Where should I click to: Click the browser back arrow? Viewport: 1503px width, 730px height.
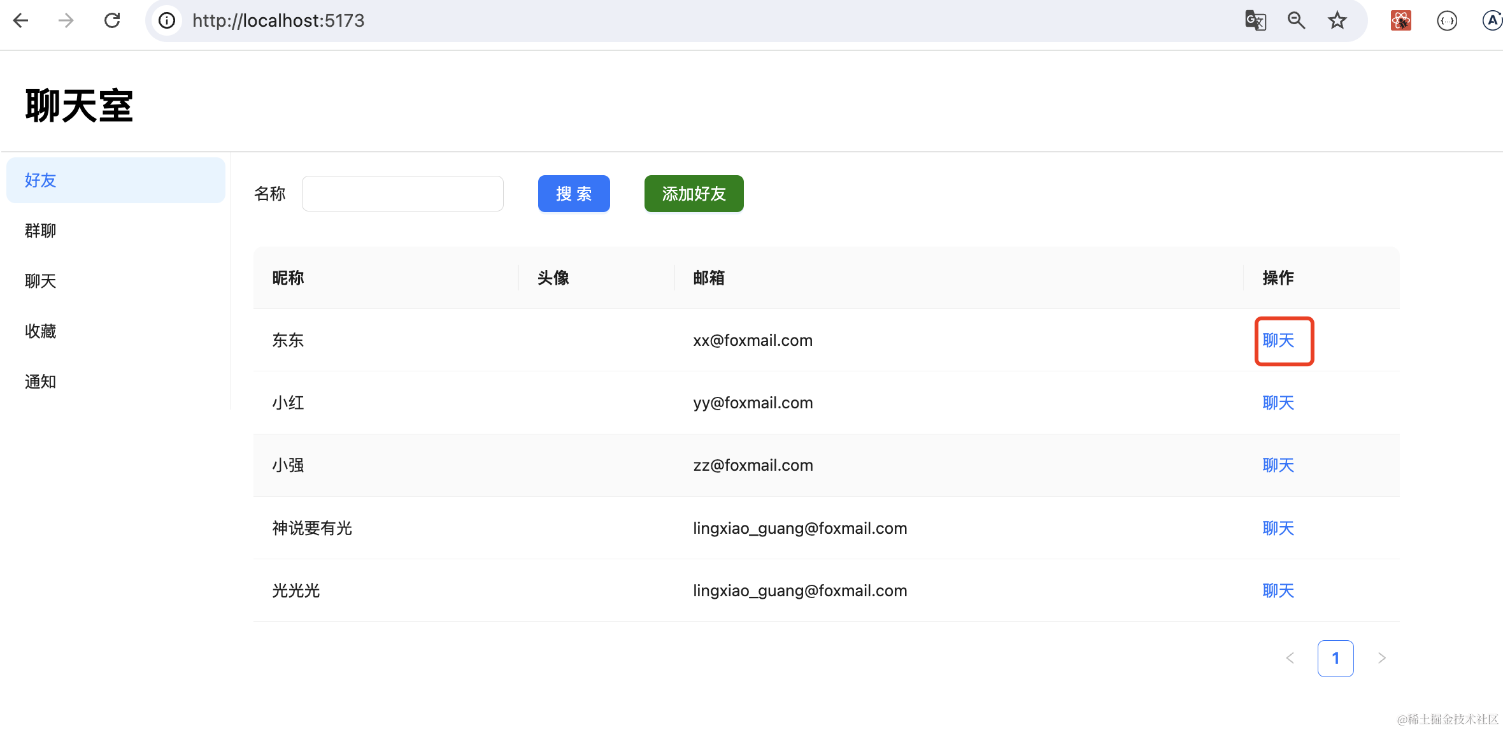21,20
